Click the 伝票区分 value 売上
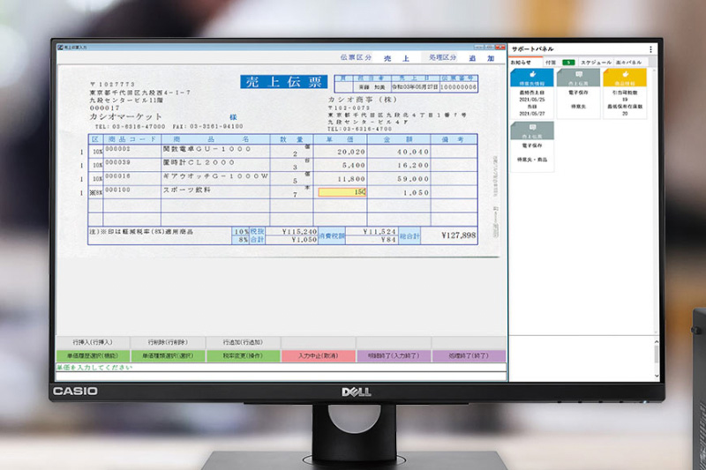 coord(396,58)
